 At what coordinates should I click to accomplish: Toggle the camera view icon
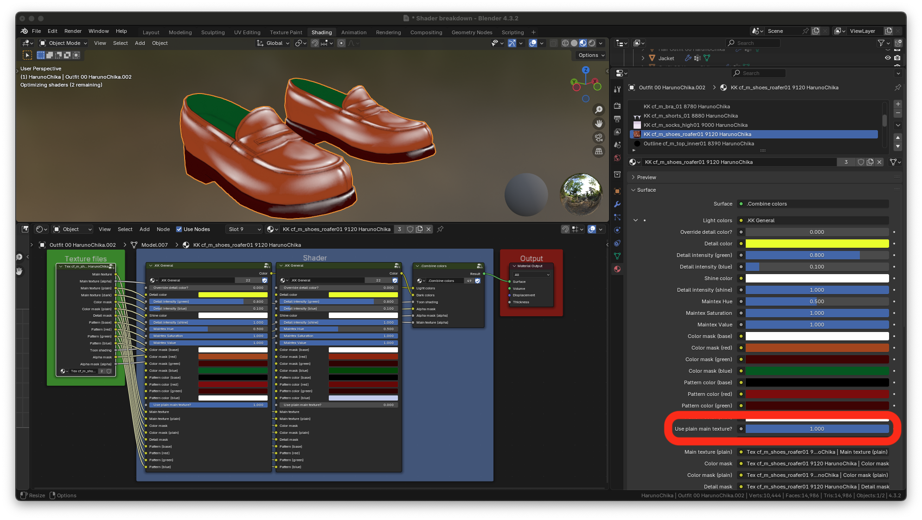click(x=599, y=138)
